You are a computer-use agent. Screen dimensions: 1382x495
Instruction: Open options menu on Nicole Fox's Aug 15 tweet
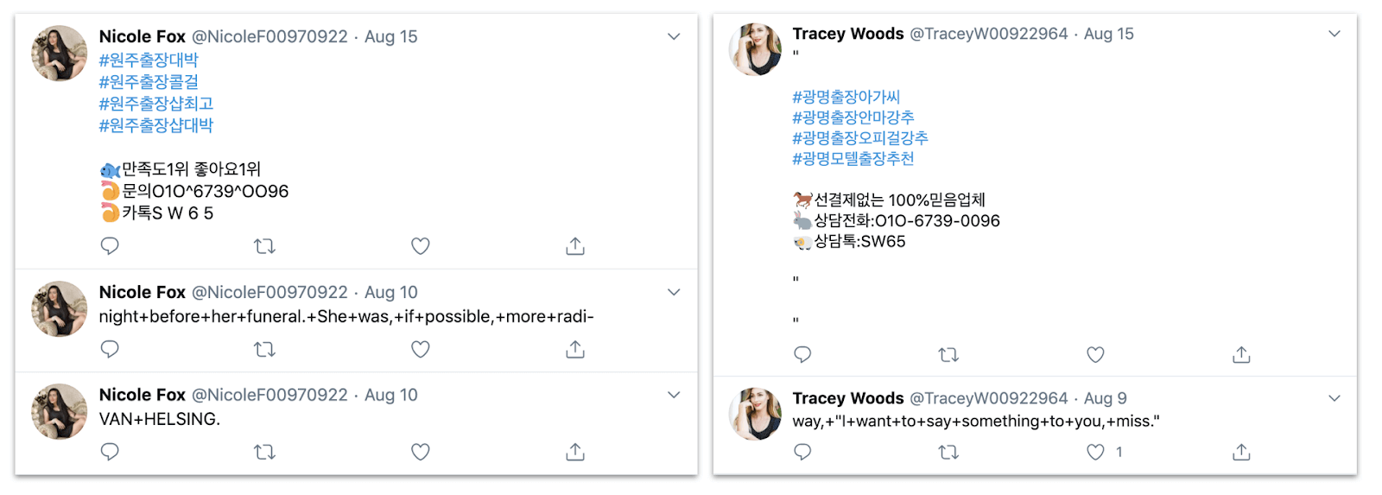pyautogui.click(x=674, y=36)
